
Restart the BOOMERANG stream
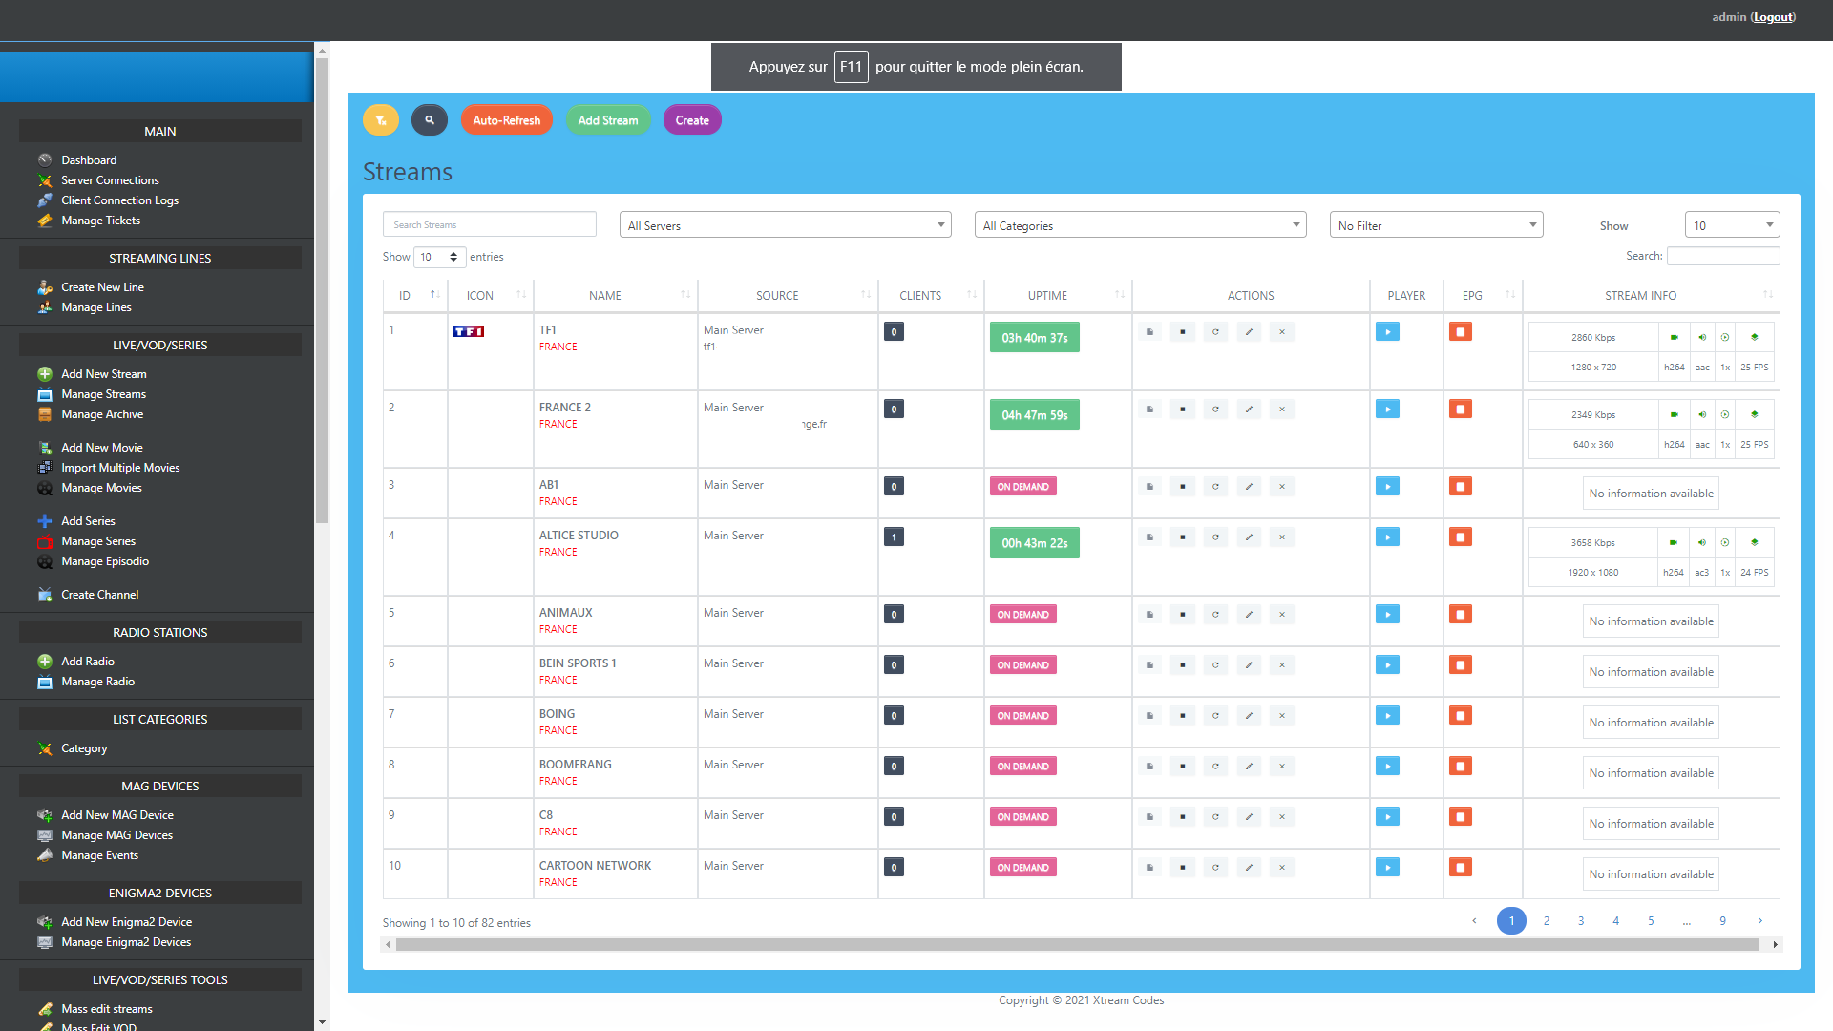[x=1215, y=767]
